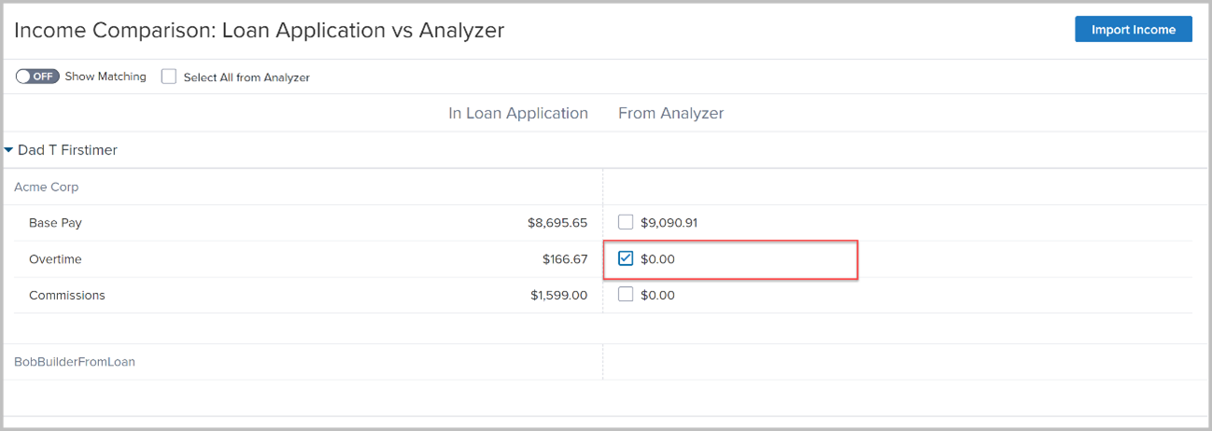
Task: Click the Base Pay row label
Action: point(55,223)
